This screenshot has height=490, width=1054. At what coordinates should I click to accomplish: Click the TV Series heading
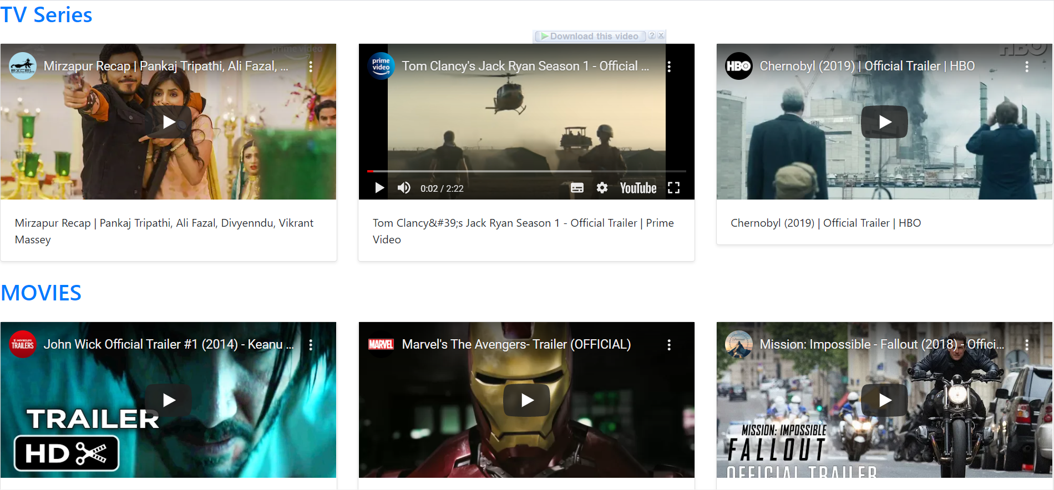tap(47, 15)
